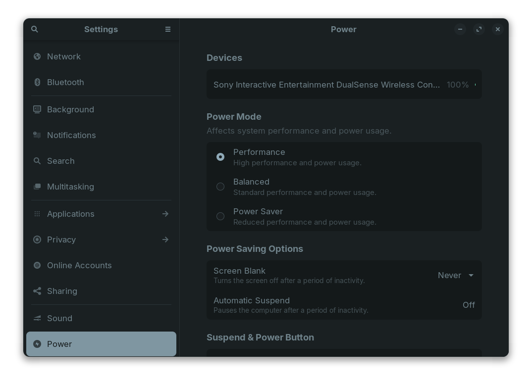Click 'Turns the screen off' description text
Image resolution: width=532 pixels, height=385 pixels.
289,281
